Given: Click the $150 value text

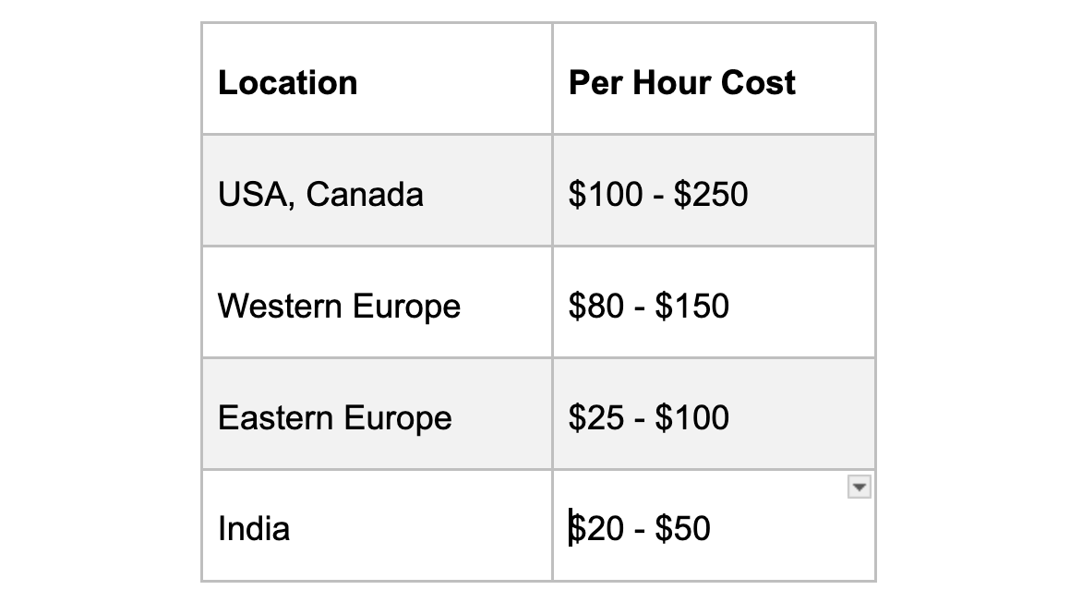Looking at the screenshot, I should (692, 306).
